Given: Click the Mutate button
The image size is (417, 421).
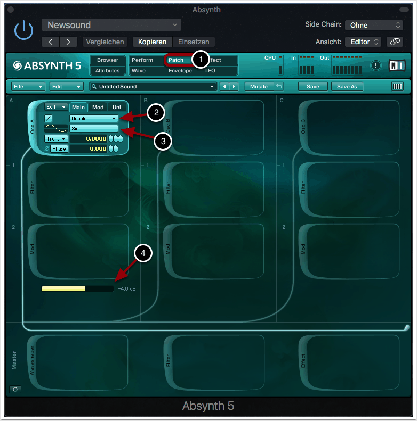Looking at the screenshot, I should coord(259,87).
